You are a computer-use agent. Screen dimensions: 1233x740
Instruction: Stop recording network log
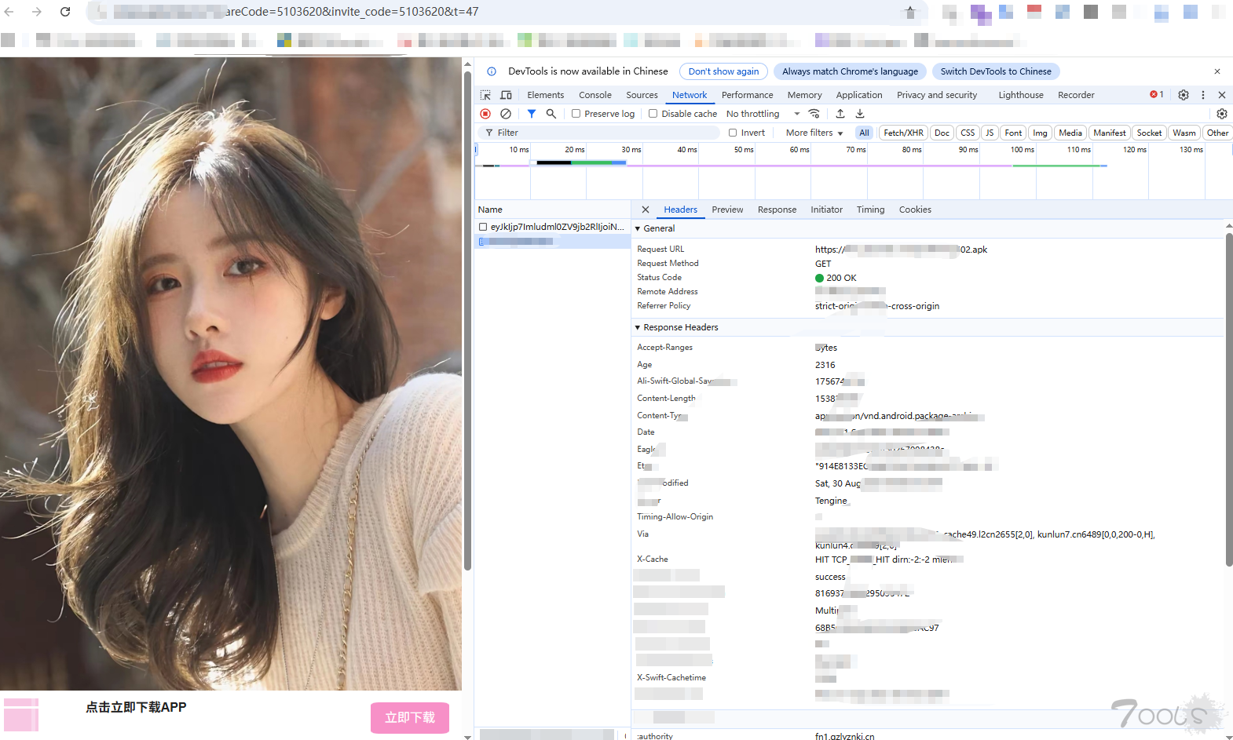(x=485, y=114)
